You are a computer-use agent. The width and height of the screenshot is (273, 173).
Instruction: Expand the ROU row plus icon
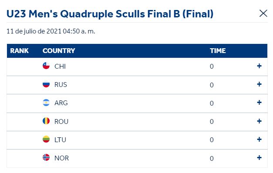click(259, 121)
